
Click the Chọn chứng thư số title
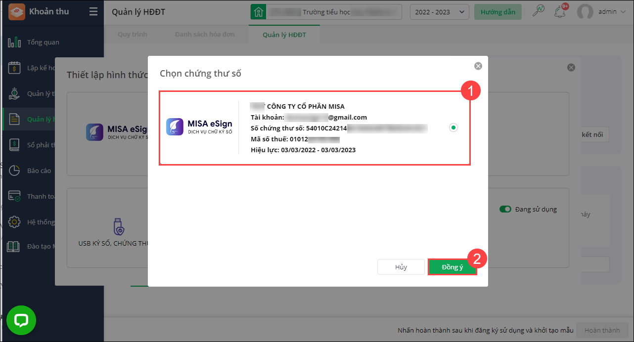coord(200,74)
